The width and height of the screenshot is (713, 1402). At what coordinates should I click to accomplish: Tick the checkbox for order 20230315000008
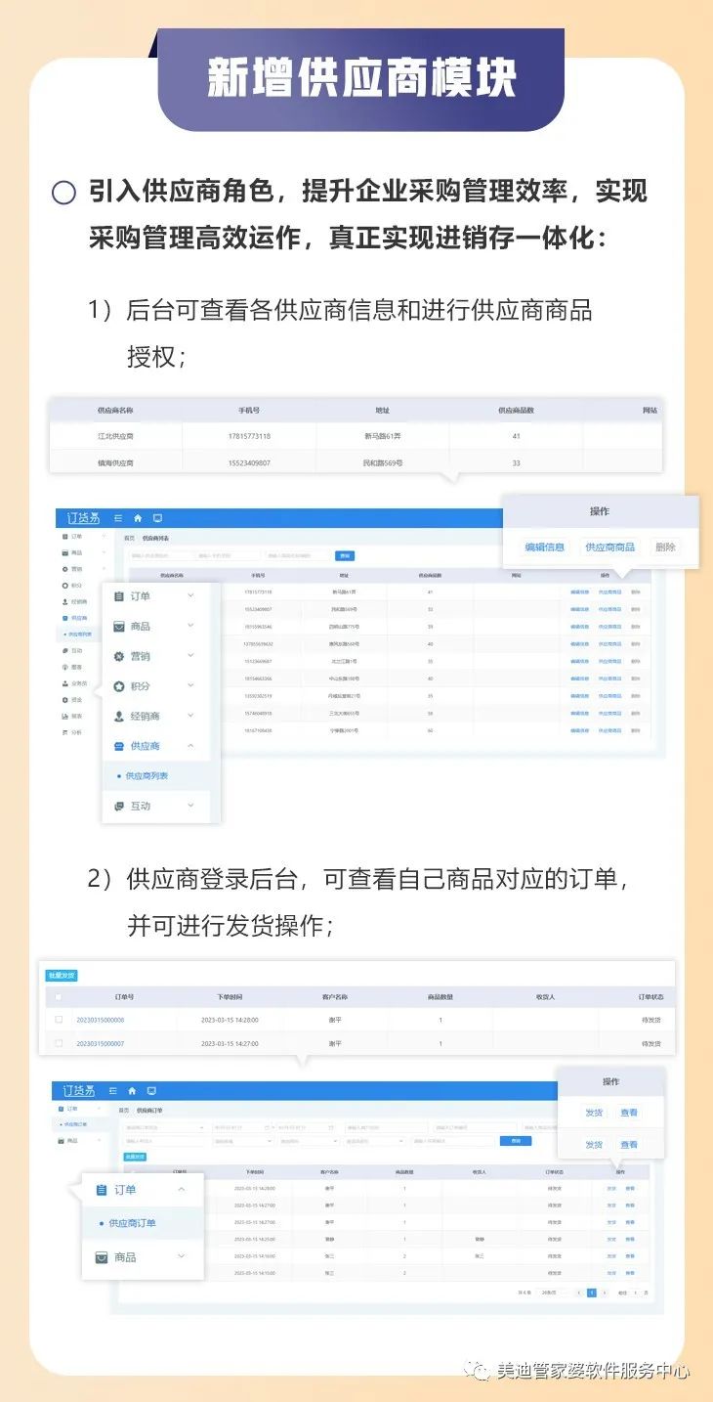tap(59, 1020)
